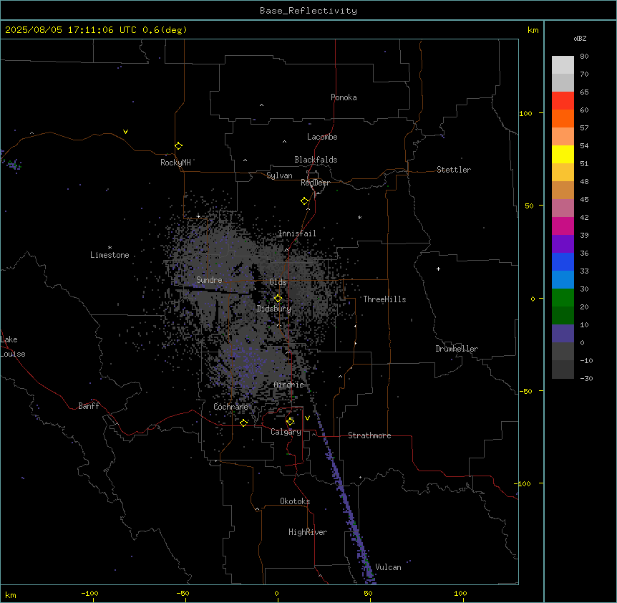This screenshot has width=617, height=603.
Task: Click the Didsbury city label
Action: tap(274, 309)
